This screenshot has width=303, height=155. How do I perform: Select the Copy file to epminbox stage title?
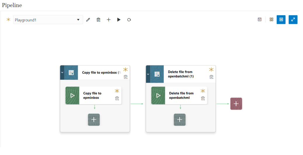coord(101,73)
